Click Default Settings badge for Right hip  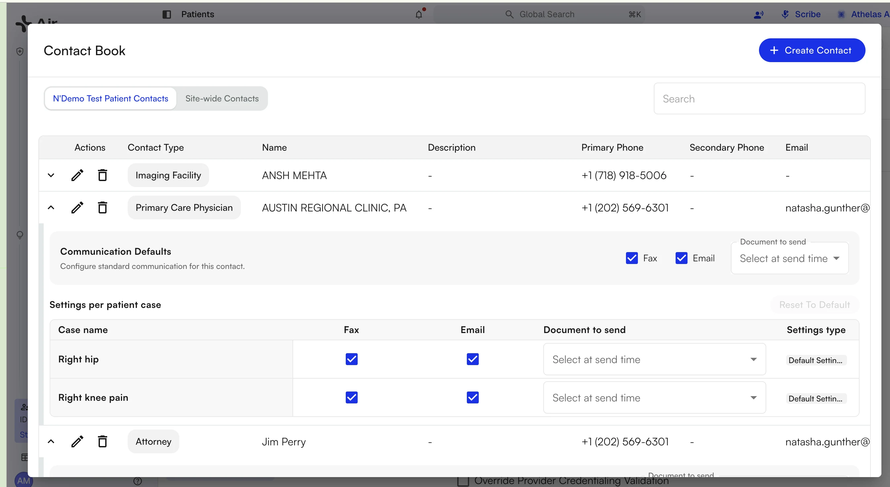[x=816, y=360]
